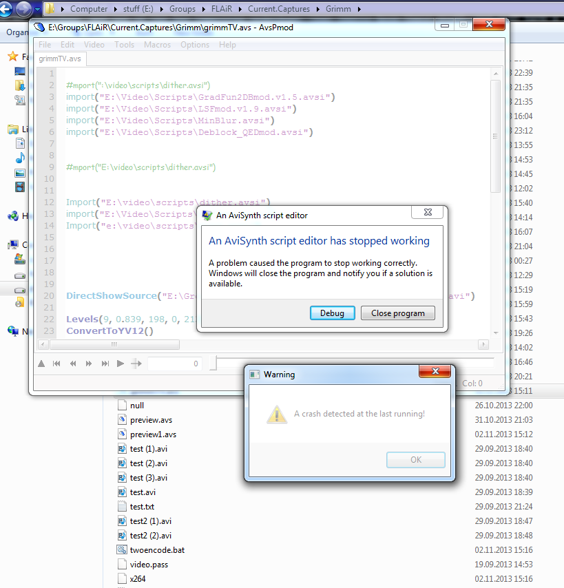564x588 pixels.
Task: Click the test.txt file icon
Action: (x=122, y=507)
